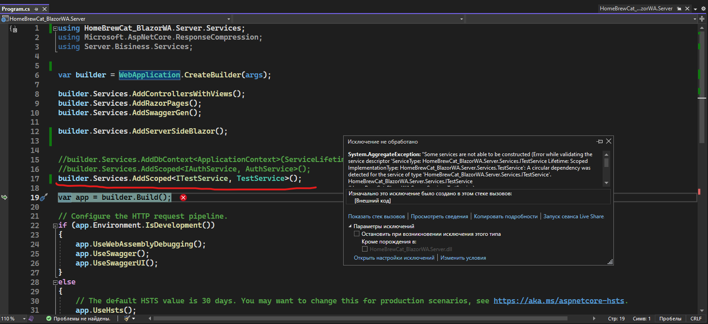708x324 pixels.
Task: Click the code structure icon near line 1
Action: click(x=14, y=29)
